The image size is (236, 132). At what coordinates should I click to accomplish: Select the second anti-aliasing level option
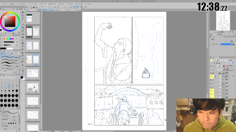pos(11,123)
